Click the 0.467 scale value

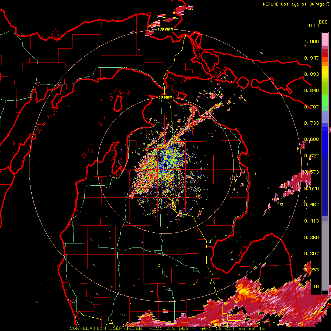[x=312, y=205]
